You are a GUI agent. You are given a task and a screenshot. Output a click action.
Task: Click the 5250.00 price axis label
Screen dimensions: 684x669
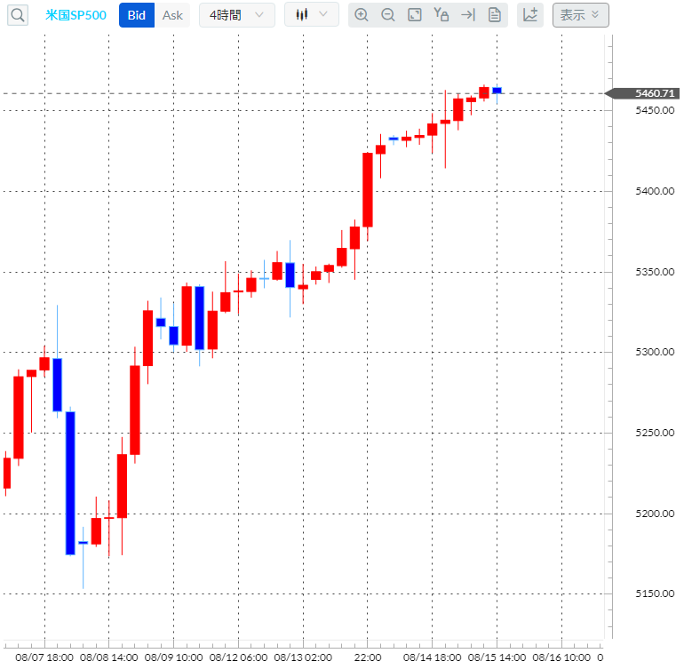(x=655, y=433)
